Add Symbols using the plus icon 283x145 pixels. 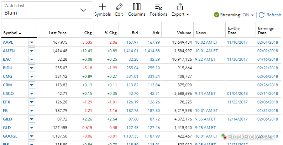tap(103, 7)
